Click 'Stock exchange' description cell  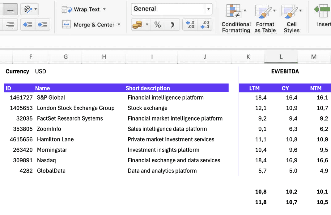click(x=147, y=108)
